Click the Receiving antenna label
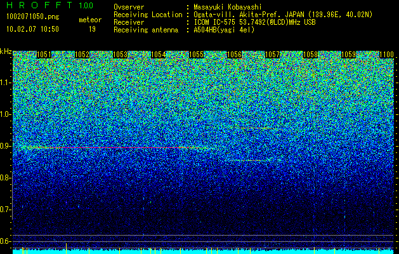The height and width of the screenshot is (254, 399). point(146,30)
